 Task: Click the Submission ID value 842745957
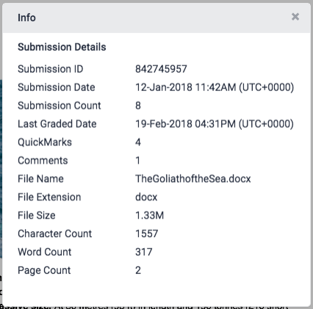point(161,69)
